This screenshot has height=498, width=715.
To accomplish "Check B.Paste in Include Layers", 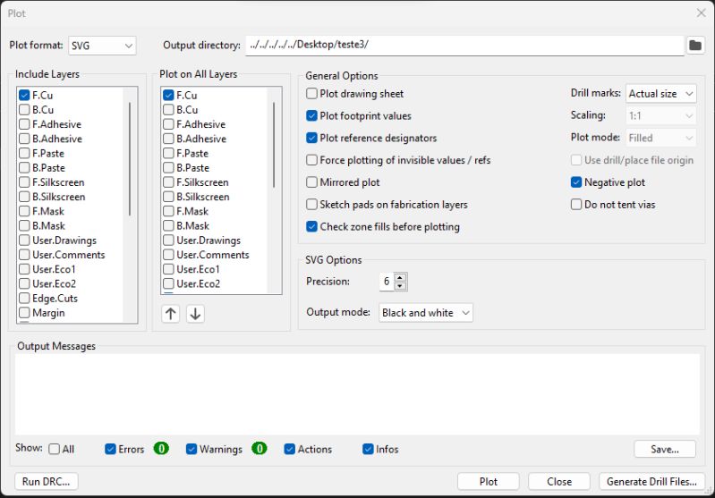I will tap(24, 168).
